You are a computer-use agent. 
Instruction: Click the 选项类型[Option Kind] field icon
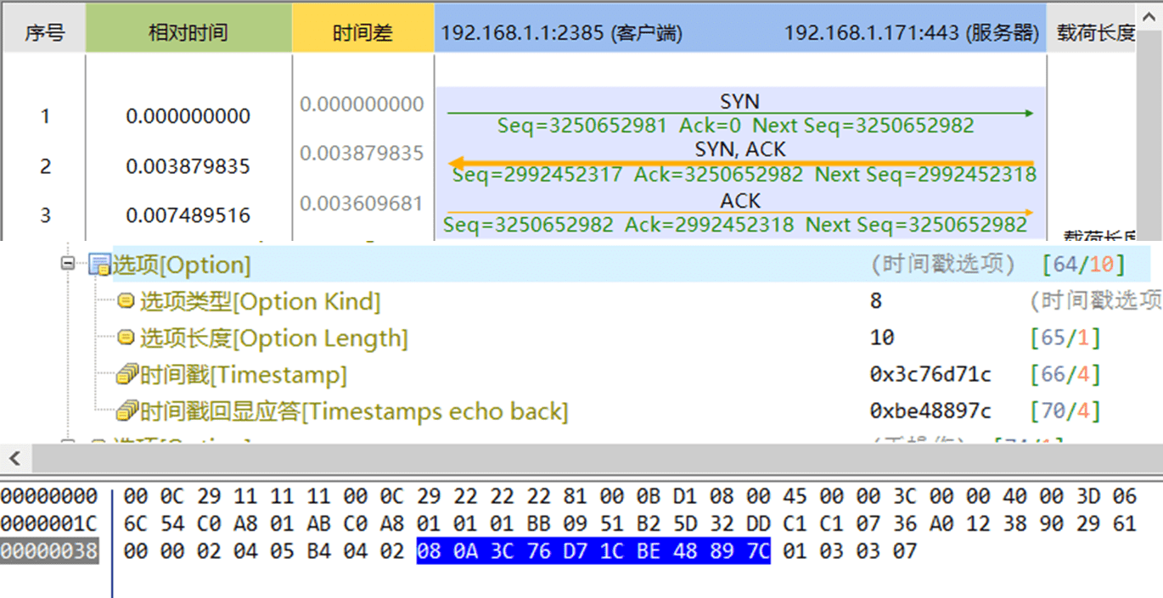(126, 300)
